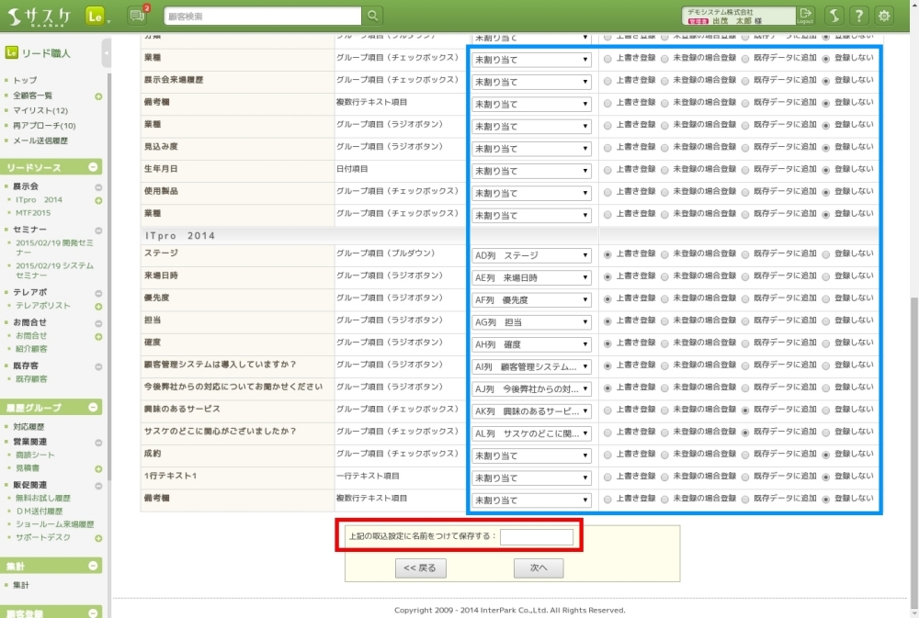Open the notifications message icon
919x618 pixels.
click(138, 16)
